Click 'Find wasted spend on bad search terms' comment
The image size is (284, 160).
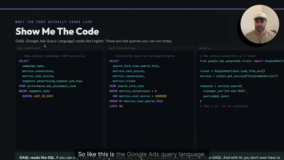pos(142,56)
